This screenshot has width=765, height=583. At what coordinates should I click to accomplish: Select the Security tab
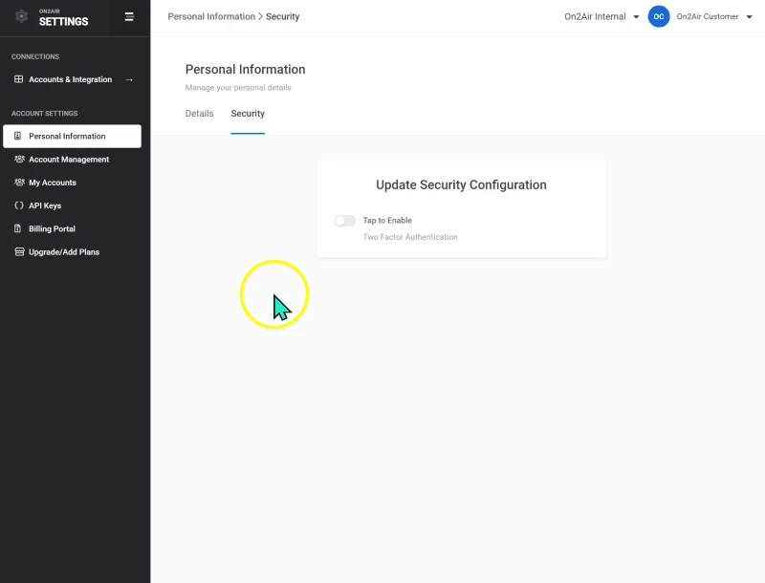248,114
